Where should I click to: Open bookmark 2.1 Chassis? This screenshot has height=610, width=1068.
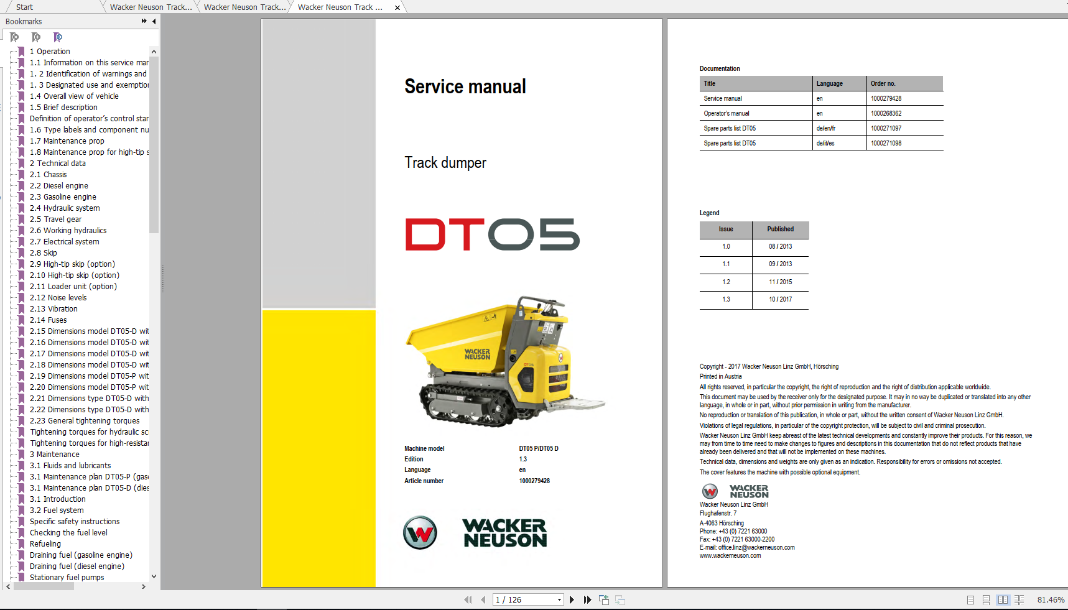[48, 175]
